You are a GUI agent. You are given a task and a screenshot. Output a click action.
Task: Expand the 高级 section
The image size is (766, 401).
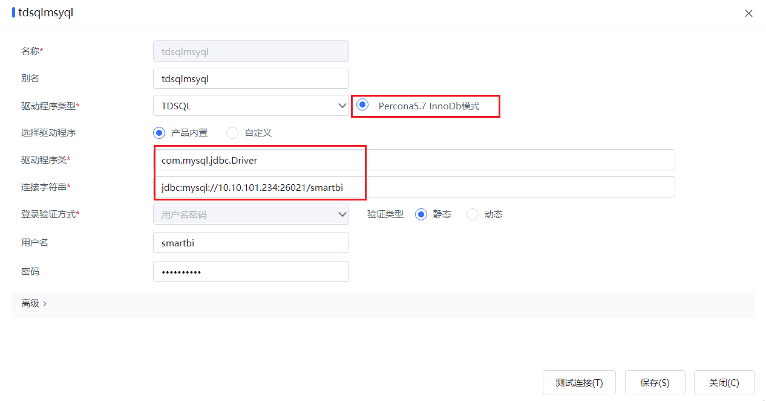coord(34,304)
